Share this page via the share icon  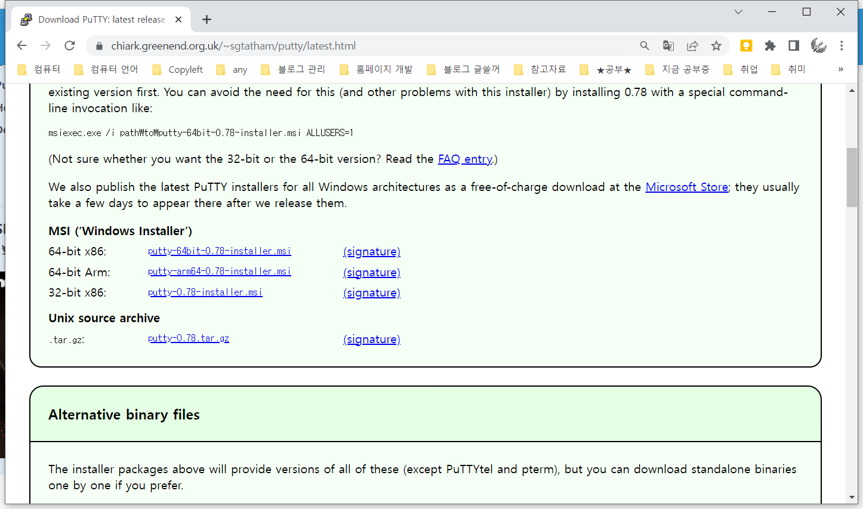pos(692,46)
